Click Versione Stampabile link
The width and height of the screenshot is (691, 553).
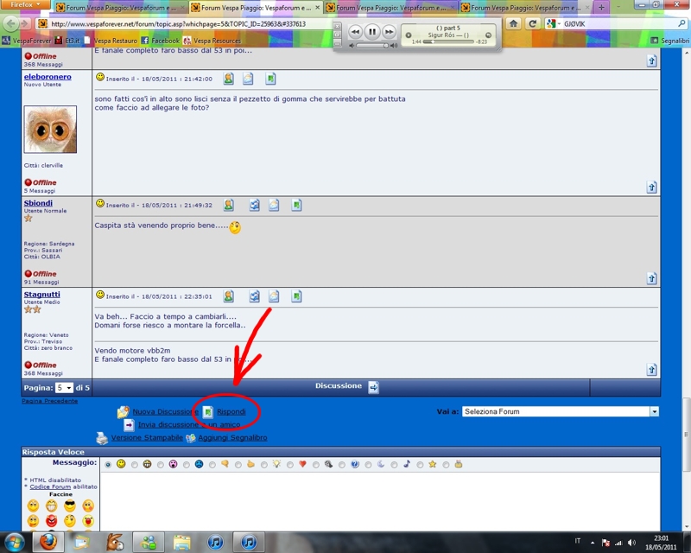click(x=147, y=438)
